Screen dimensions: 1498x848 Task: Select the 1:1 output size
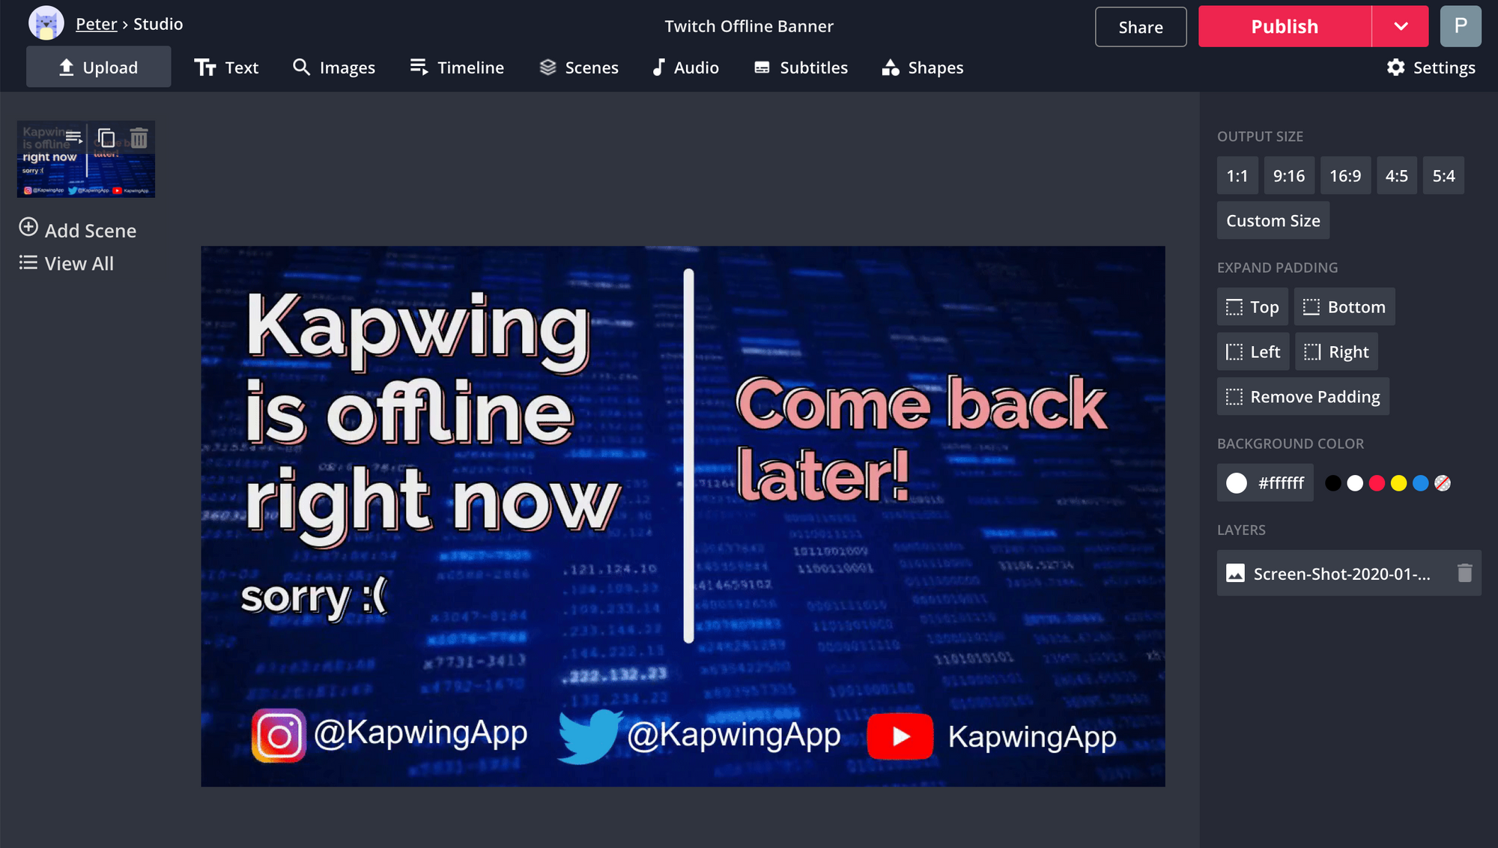pyautogui.click(x=1237, y=176)
